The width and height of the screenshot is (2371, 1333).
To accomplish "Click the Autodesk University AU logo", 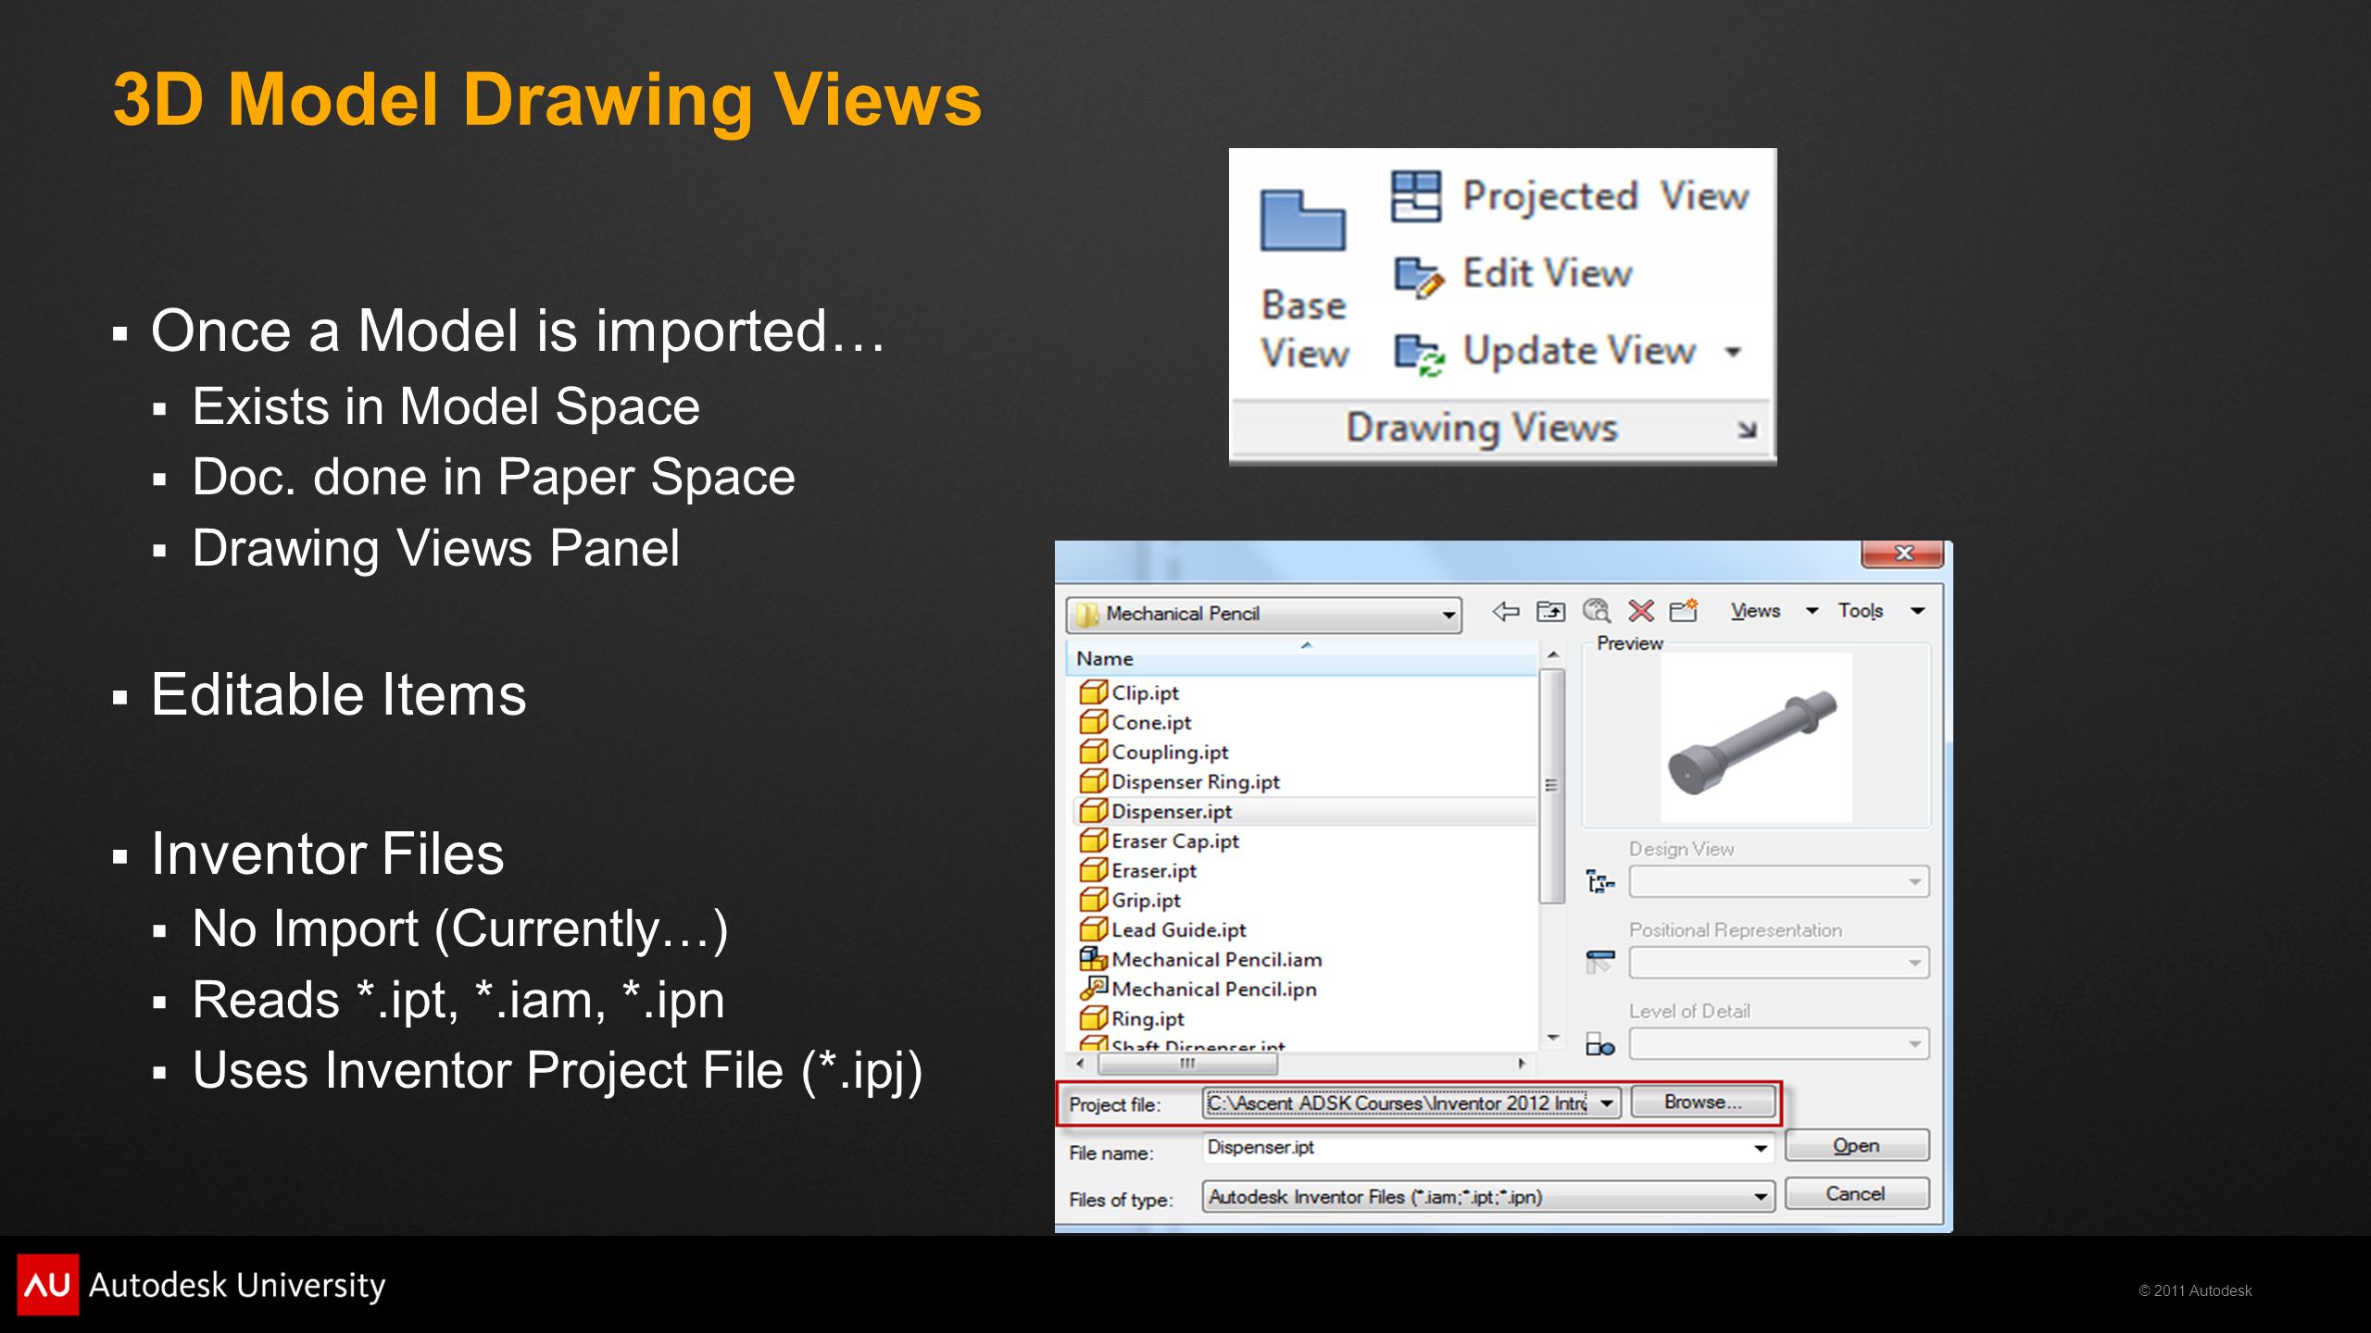I will pyautogui.click(x=47, y=1285).
